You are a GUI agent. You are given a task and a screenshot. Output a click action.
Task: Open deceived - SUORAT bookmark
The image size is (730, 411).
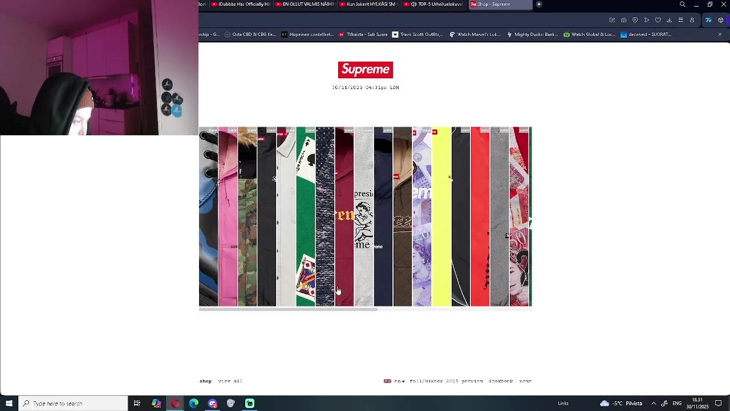[646, 34]
